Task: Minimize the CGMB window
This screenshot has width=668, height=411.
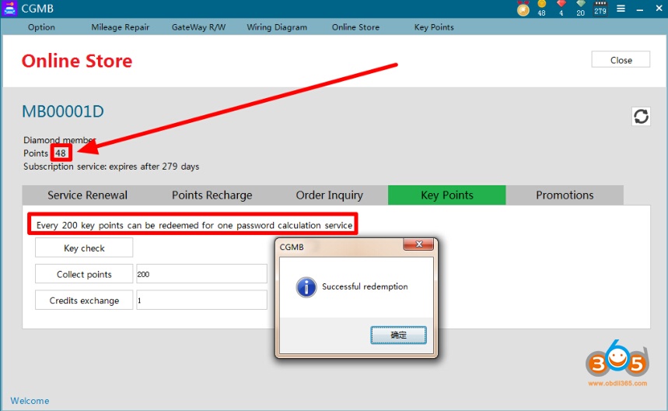Action: [640, 9]
